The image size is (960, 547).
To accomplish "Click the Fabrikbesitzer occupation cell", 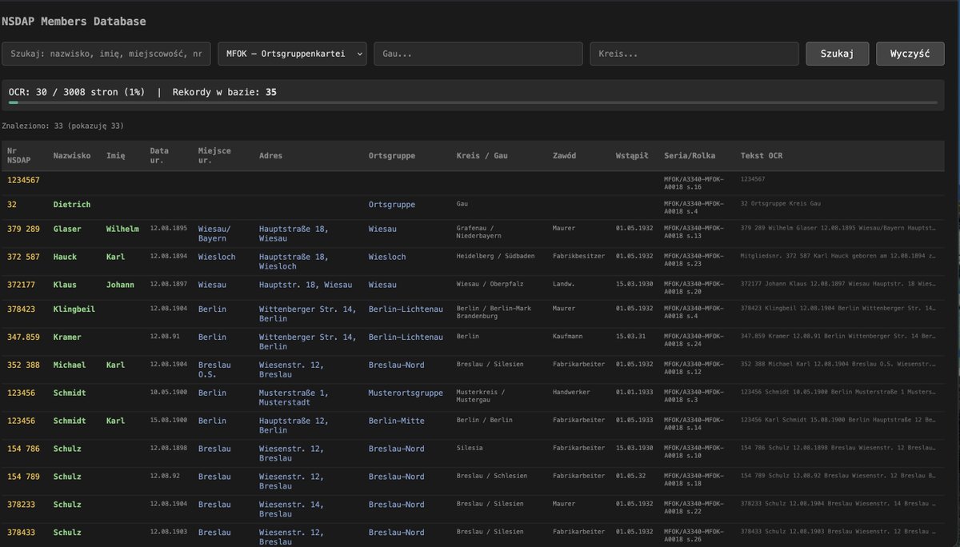I will click(x=579, y=257).
